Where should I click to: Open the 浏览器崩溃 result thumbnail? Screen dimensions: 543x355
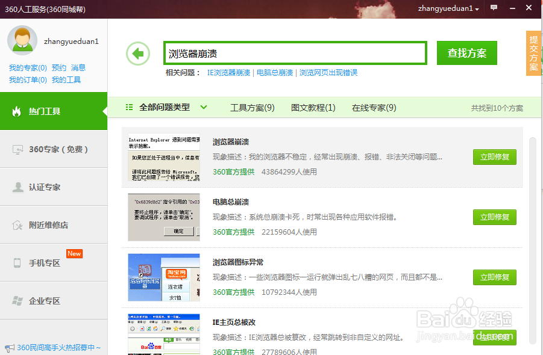click(164, 157)
